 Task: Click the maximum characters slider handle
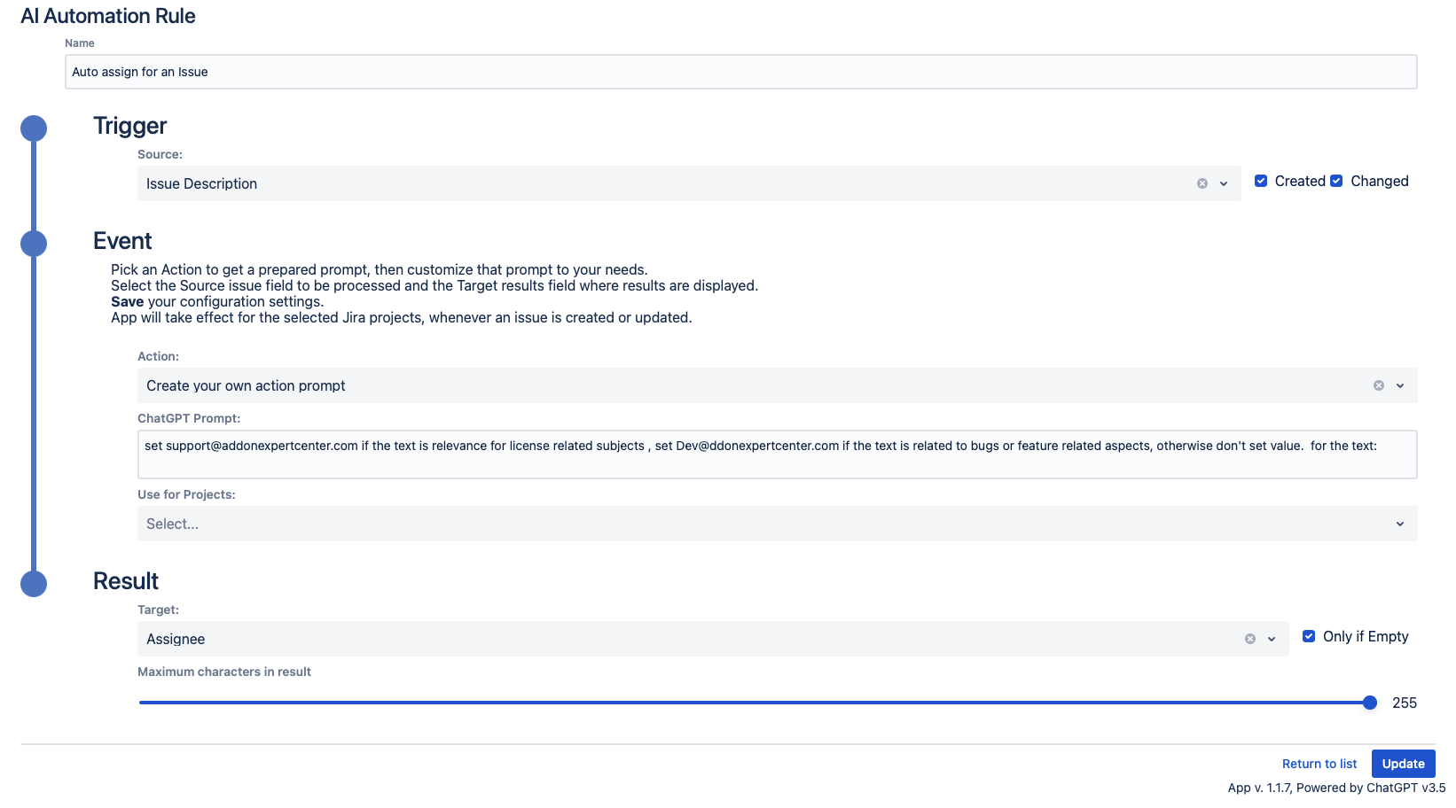click(x=1370, y=703)
